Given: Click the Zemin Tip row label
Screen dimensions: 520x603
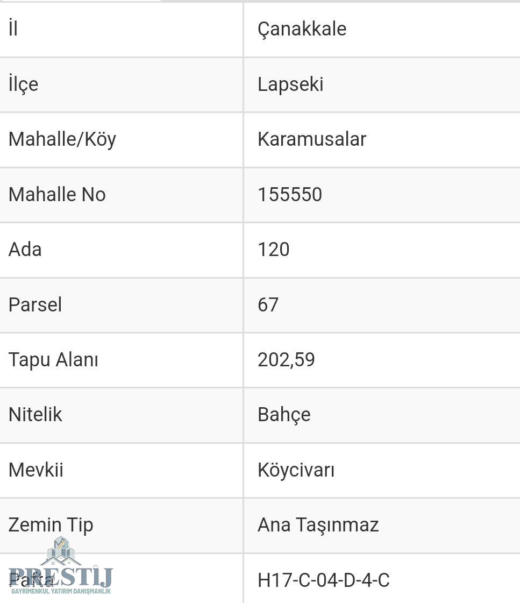Looking at the screenshot, I should [51, 526].
